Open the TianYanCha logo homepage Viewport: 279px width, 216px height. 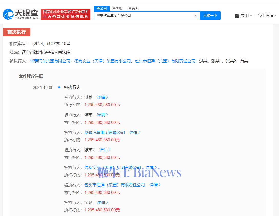click(x=20, y=14)
